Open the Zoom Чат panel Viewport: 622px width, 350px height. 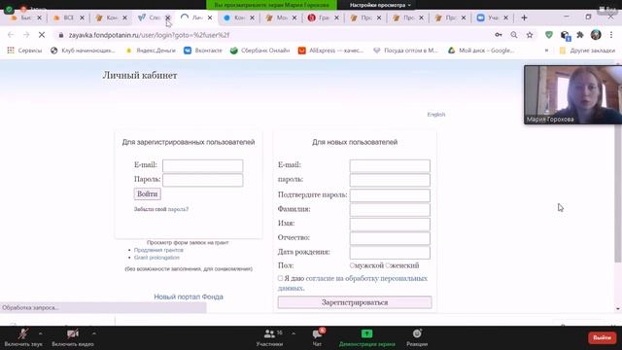(318, 337)
